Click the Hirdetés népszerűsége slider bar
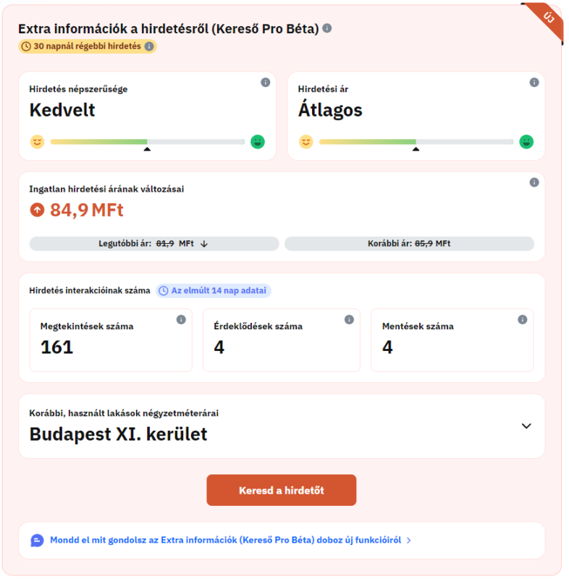The height and width of the screenshot is (579, 569). (x=148, y=142)
